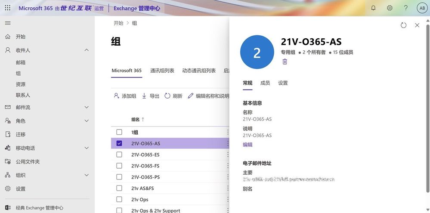This screenshot has height=213, width=430.
Task: Check the box for 21V-O365-ES
Action: pyautogui.click(x=119, y=154)
